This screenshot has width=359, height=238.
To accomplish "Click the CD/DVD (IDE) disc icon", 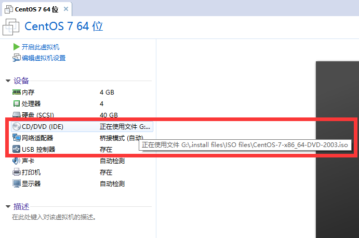I will (x=16, y=126).
